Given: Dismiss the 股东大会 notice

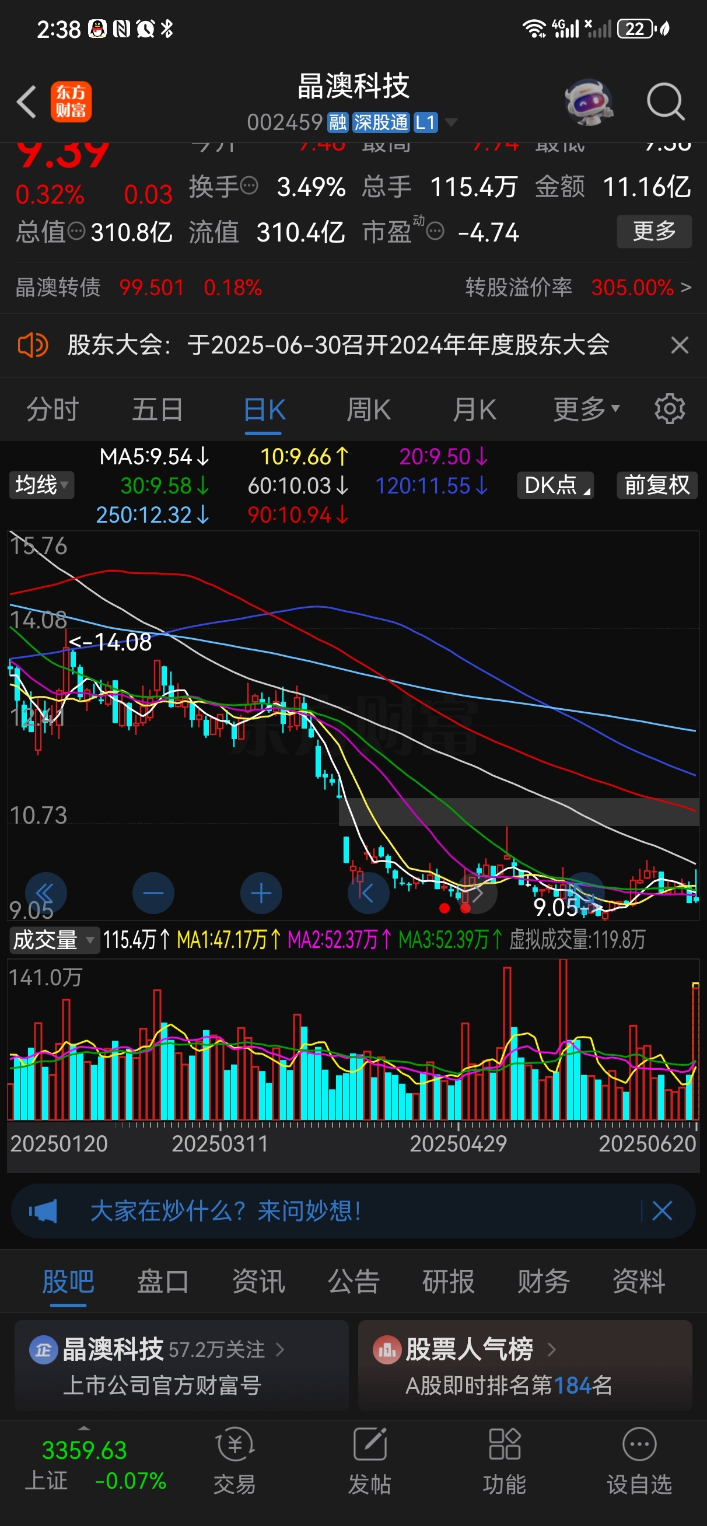Looking at the screenshot, I should coord(680,345).
